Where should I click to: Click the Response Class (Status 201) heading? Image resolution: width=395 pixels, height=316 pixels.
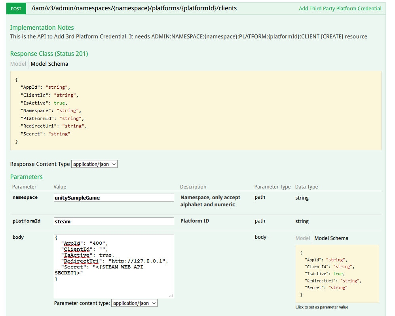(x=49, y=54)
